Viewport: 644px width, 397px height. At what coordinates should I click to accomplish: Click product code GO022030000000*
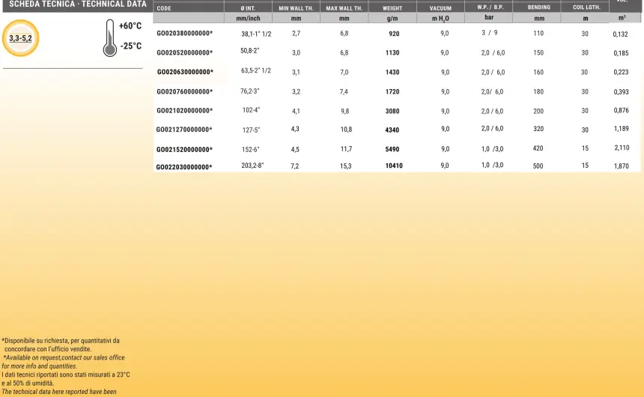tap(184, 167)
